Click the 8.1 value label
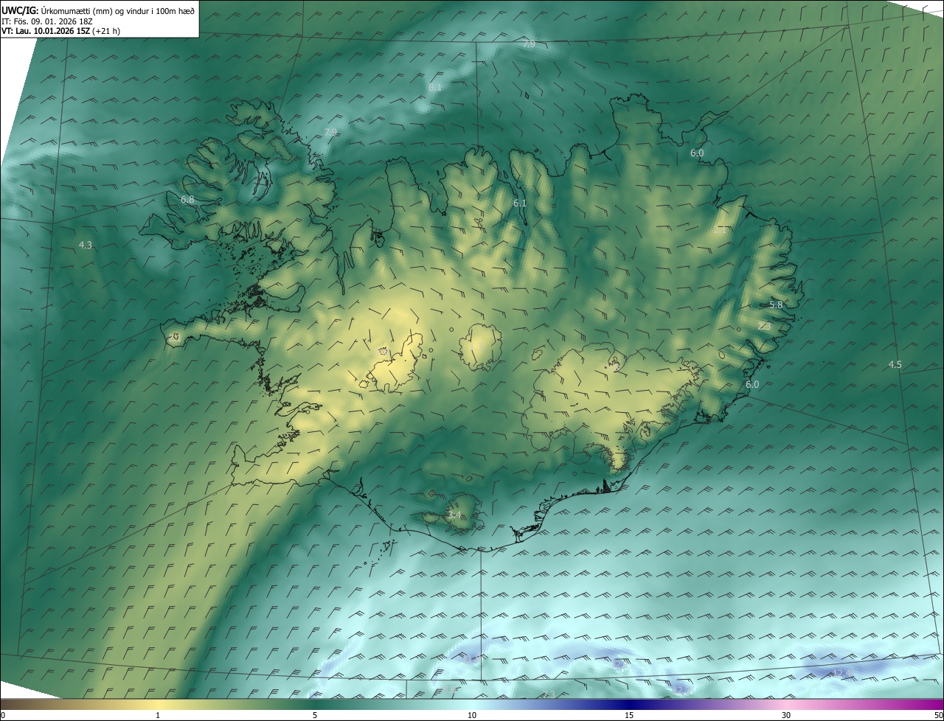This screenshot has height=721, width=944. (x=435, y=87)
